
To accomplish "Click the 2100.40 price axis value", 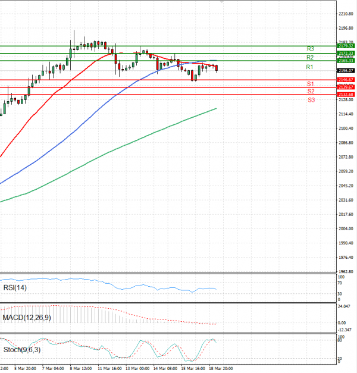I will [x=346, y=128].
